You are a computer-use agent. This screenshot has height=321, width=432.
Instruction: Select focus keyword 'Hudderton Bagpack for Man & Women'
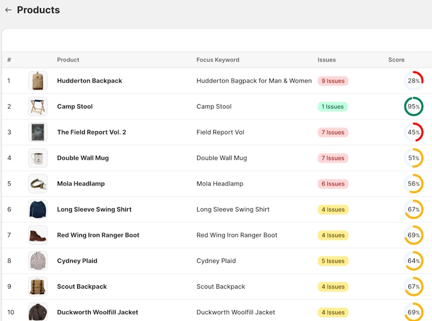tap(254, 81)
